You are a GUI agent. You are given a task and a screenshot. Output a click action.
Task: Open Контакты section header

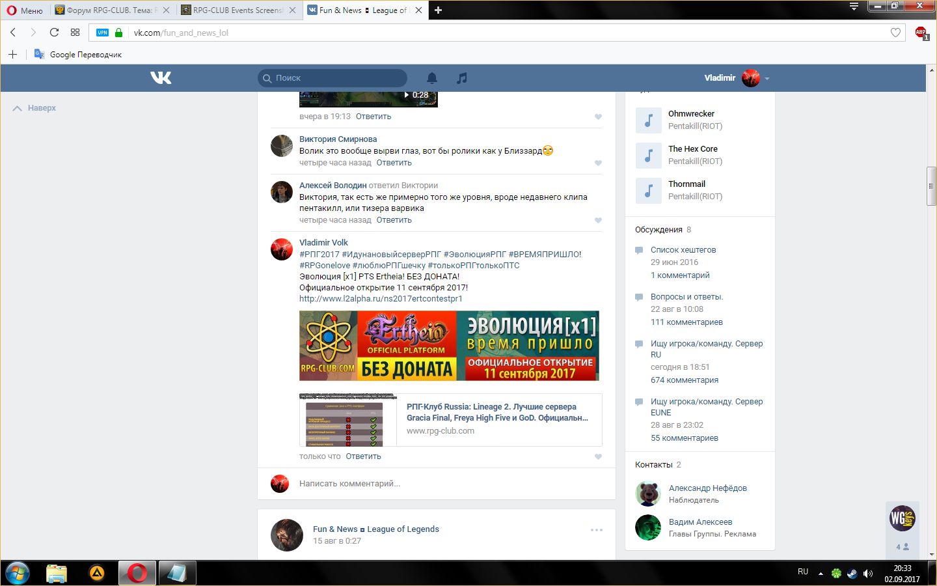(x=654, y=465)
